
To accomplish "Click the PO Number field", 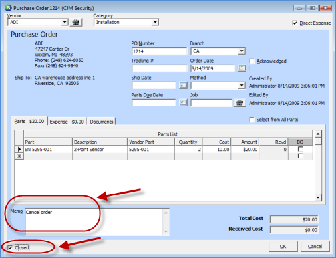I will (x=159, y=51).
